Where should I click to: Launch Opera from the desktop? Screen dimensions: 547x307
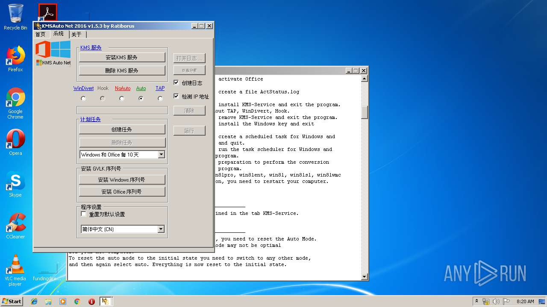(x=15, y=142)
